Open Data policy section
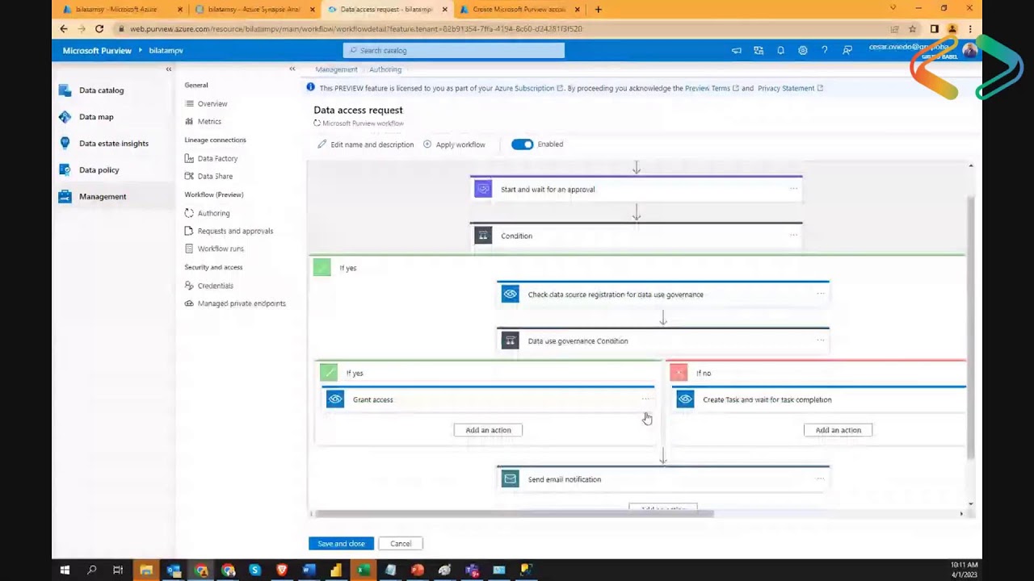Screen dimensions: 1034x581 tap(99, 170)
